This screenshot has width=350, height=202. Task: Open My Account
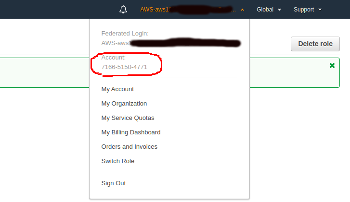(x=117, y=89)
